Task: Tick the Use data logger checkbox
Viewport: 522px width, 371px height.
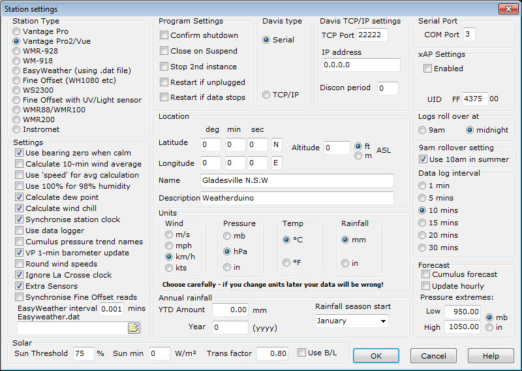Action: (20, 231)
